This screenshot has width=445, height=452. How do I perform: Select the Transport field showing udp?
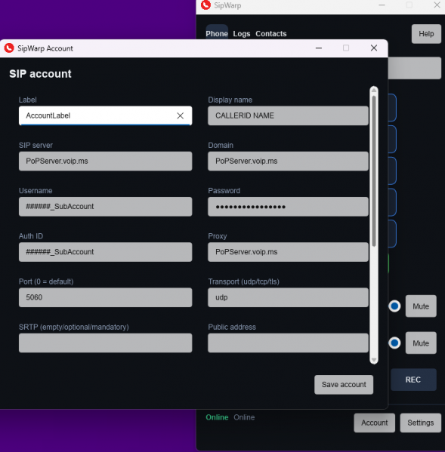288,297
